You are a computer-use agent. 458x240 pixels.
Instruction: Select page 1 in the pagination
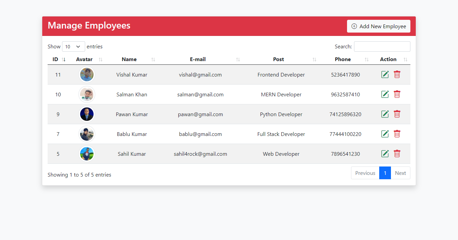[385, 173]
